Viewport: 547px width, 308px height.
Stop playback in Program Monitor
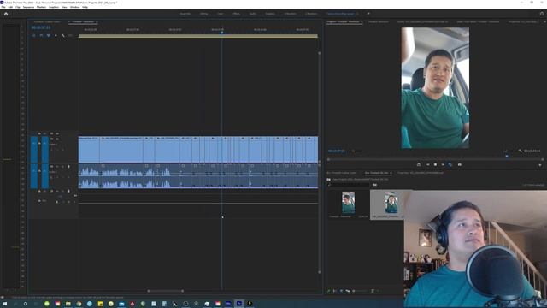(435, 165)
